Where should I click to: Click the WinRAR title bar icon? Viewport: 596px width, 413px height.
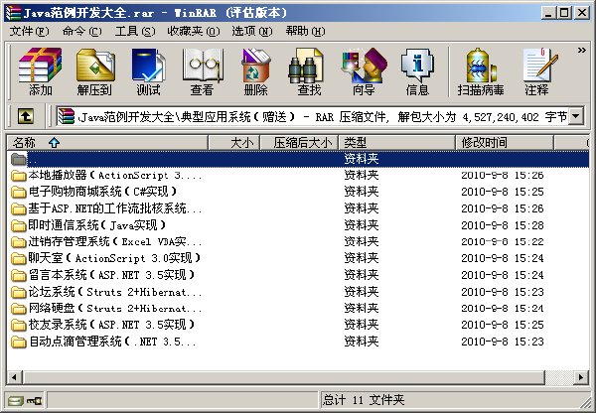click(x=13, y=13)
